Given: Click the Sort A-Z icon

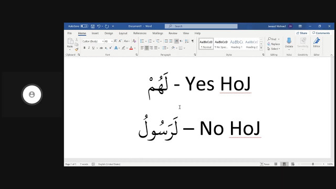Looking at the screenshot, I should pyautogui.click(x=187, y=41).
